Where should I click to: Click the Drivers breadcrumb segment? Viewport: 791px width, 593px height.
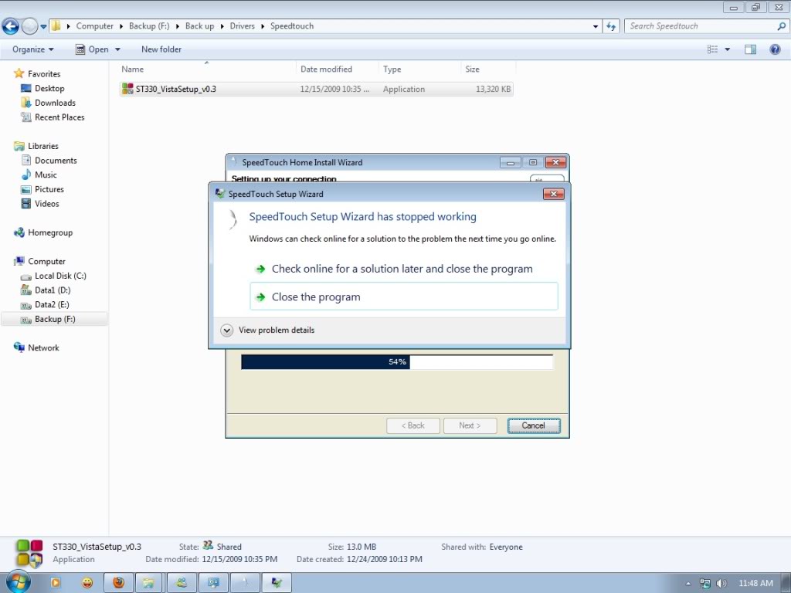[x=242, y=26]
